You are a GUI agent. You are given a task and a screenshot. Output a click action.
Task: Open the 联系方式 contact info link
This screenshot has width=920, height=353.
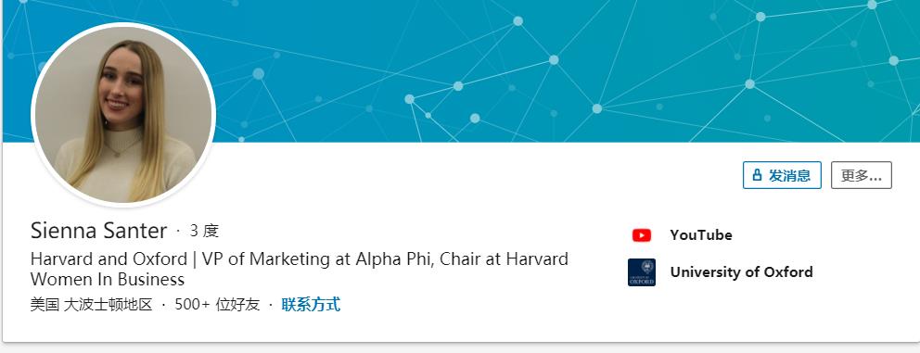click(311, 304)
